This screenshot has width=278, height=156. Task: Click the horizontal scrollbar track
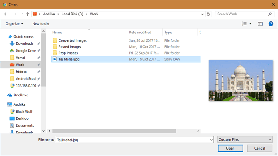[x=186, y=131]
